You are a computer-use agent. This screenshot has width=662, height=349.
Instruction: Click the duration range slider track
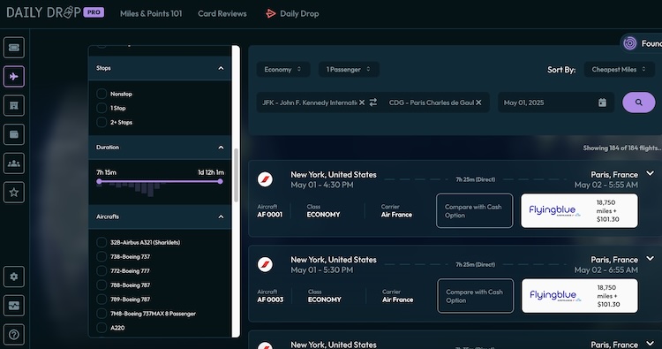(160, 181)
